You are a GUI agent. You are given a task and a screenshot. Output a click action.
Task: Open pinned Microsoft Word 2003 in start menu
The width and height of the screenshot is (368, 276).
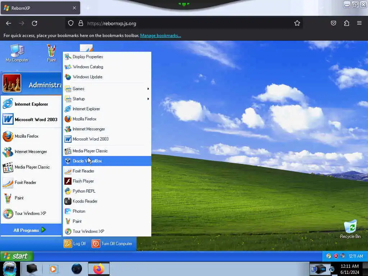pyautogui.click(x=31, y=119)
